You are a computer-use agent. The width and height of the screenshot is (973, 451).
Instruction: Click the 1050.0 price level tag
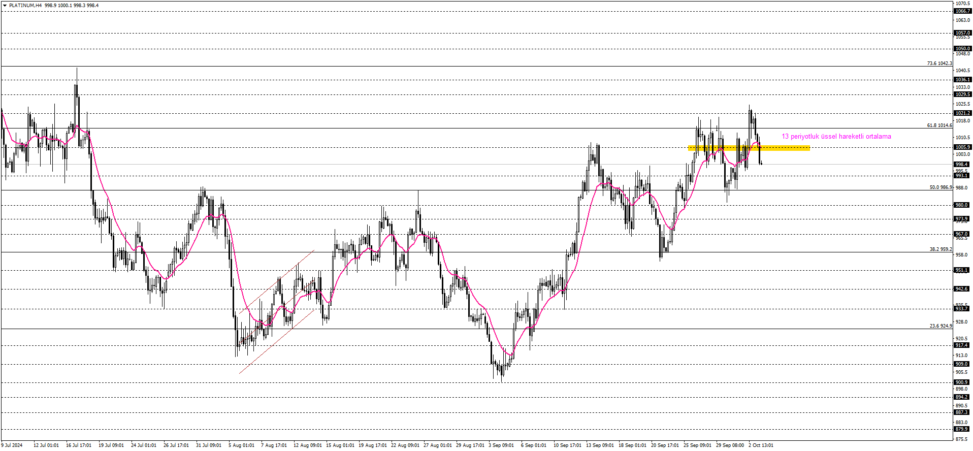click(962, 49)
